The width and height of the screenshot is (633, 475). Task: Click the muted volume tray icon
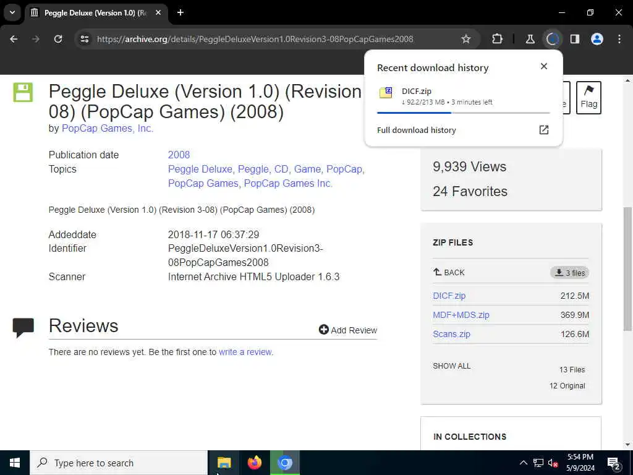(553, 463)
